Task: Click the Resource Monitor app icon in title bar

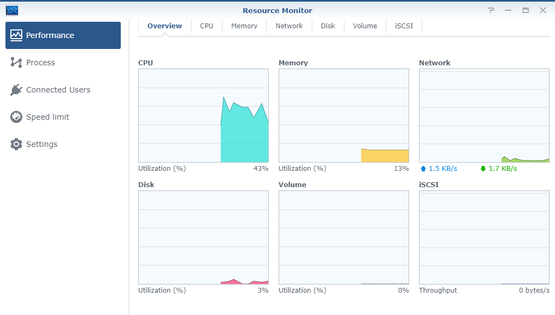Action: tap(12, 10)
